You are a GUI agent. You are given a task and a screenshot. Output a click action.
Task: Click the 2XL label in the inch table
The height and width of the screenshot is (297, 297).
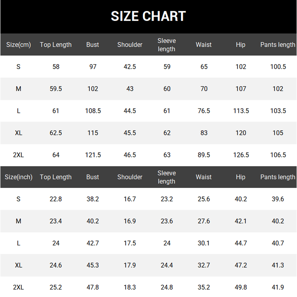tap(19, 287)
